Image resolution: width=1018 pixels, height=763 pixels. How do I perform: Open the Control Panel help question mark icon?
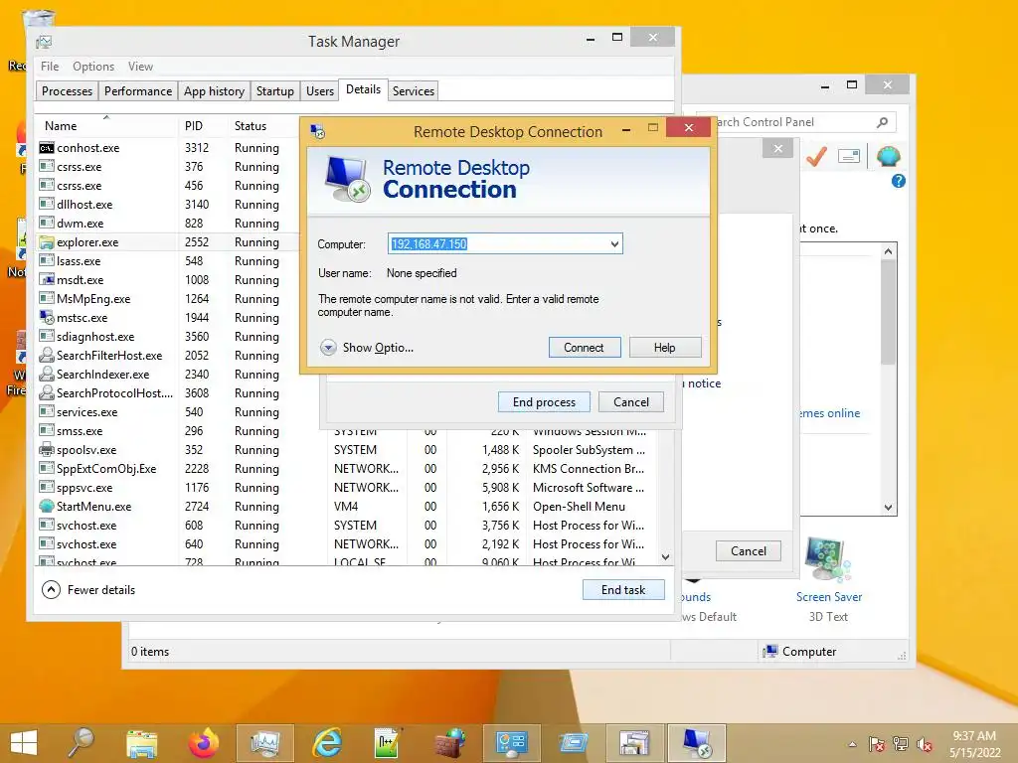click(x=899, y=181)
